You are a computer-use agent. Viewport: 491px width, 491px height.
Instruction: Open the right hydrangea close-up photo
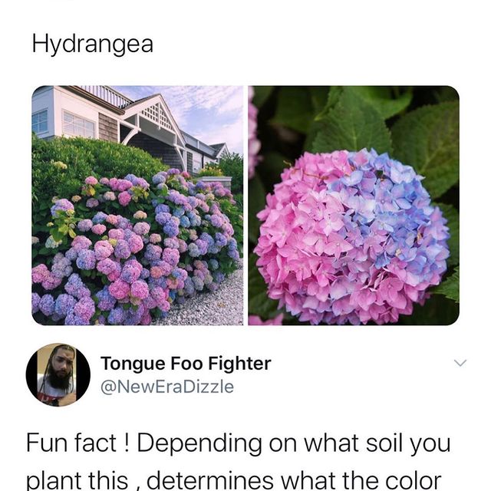354,206
